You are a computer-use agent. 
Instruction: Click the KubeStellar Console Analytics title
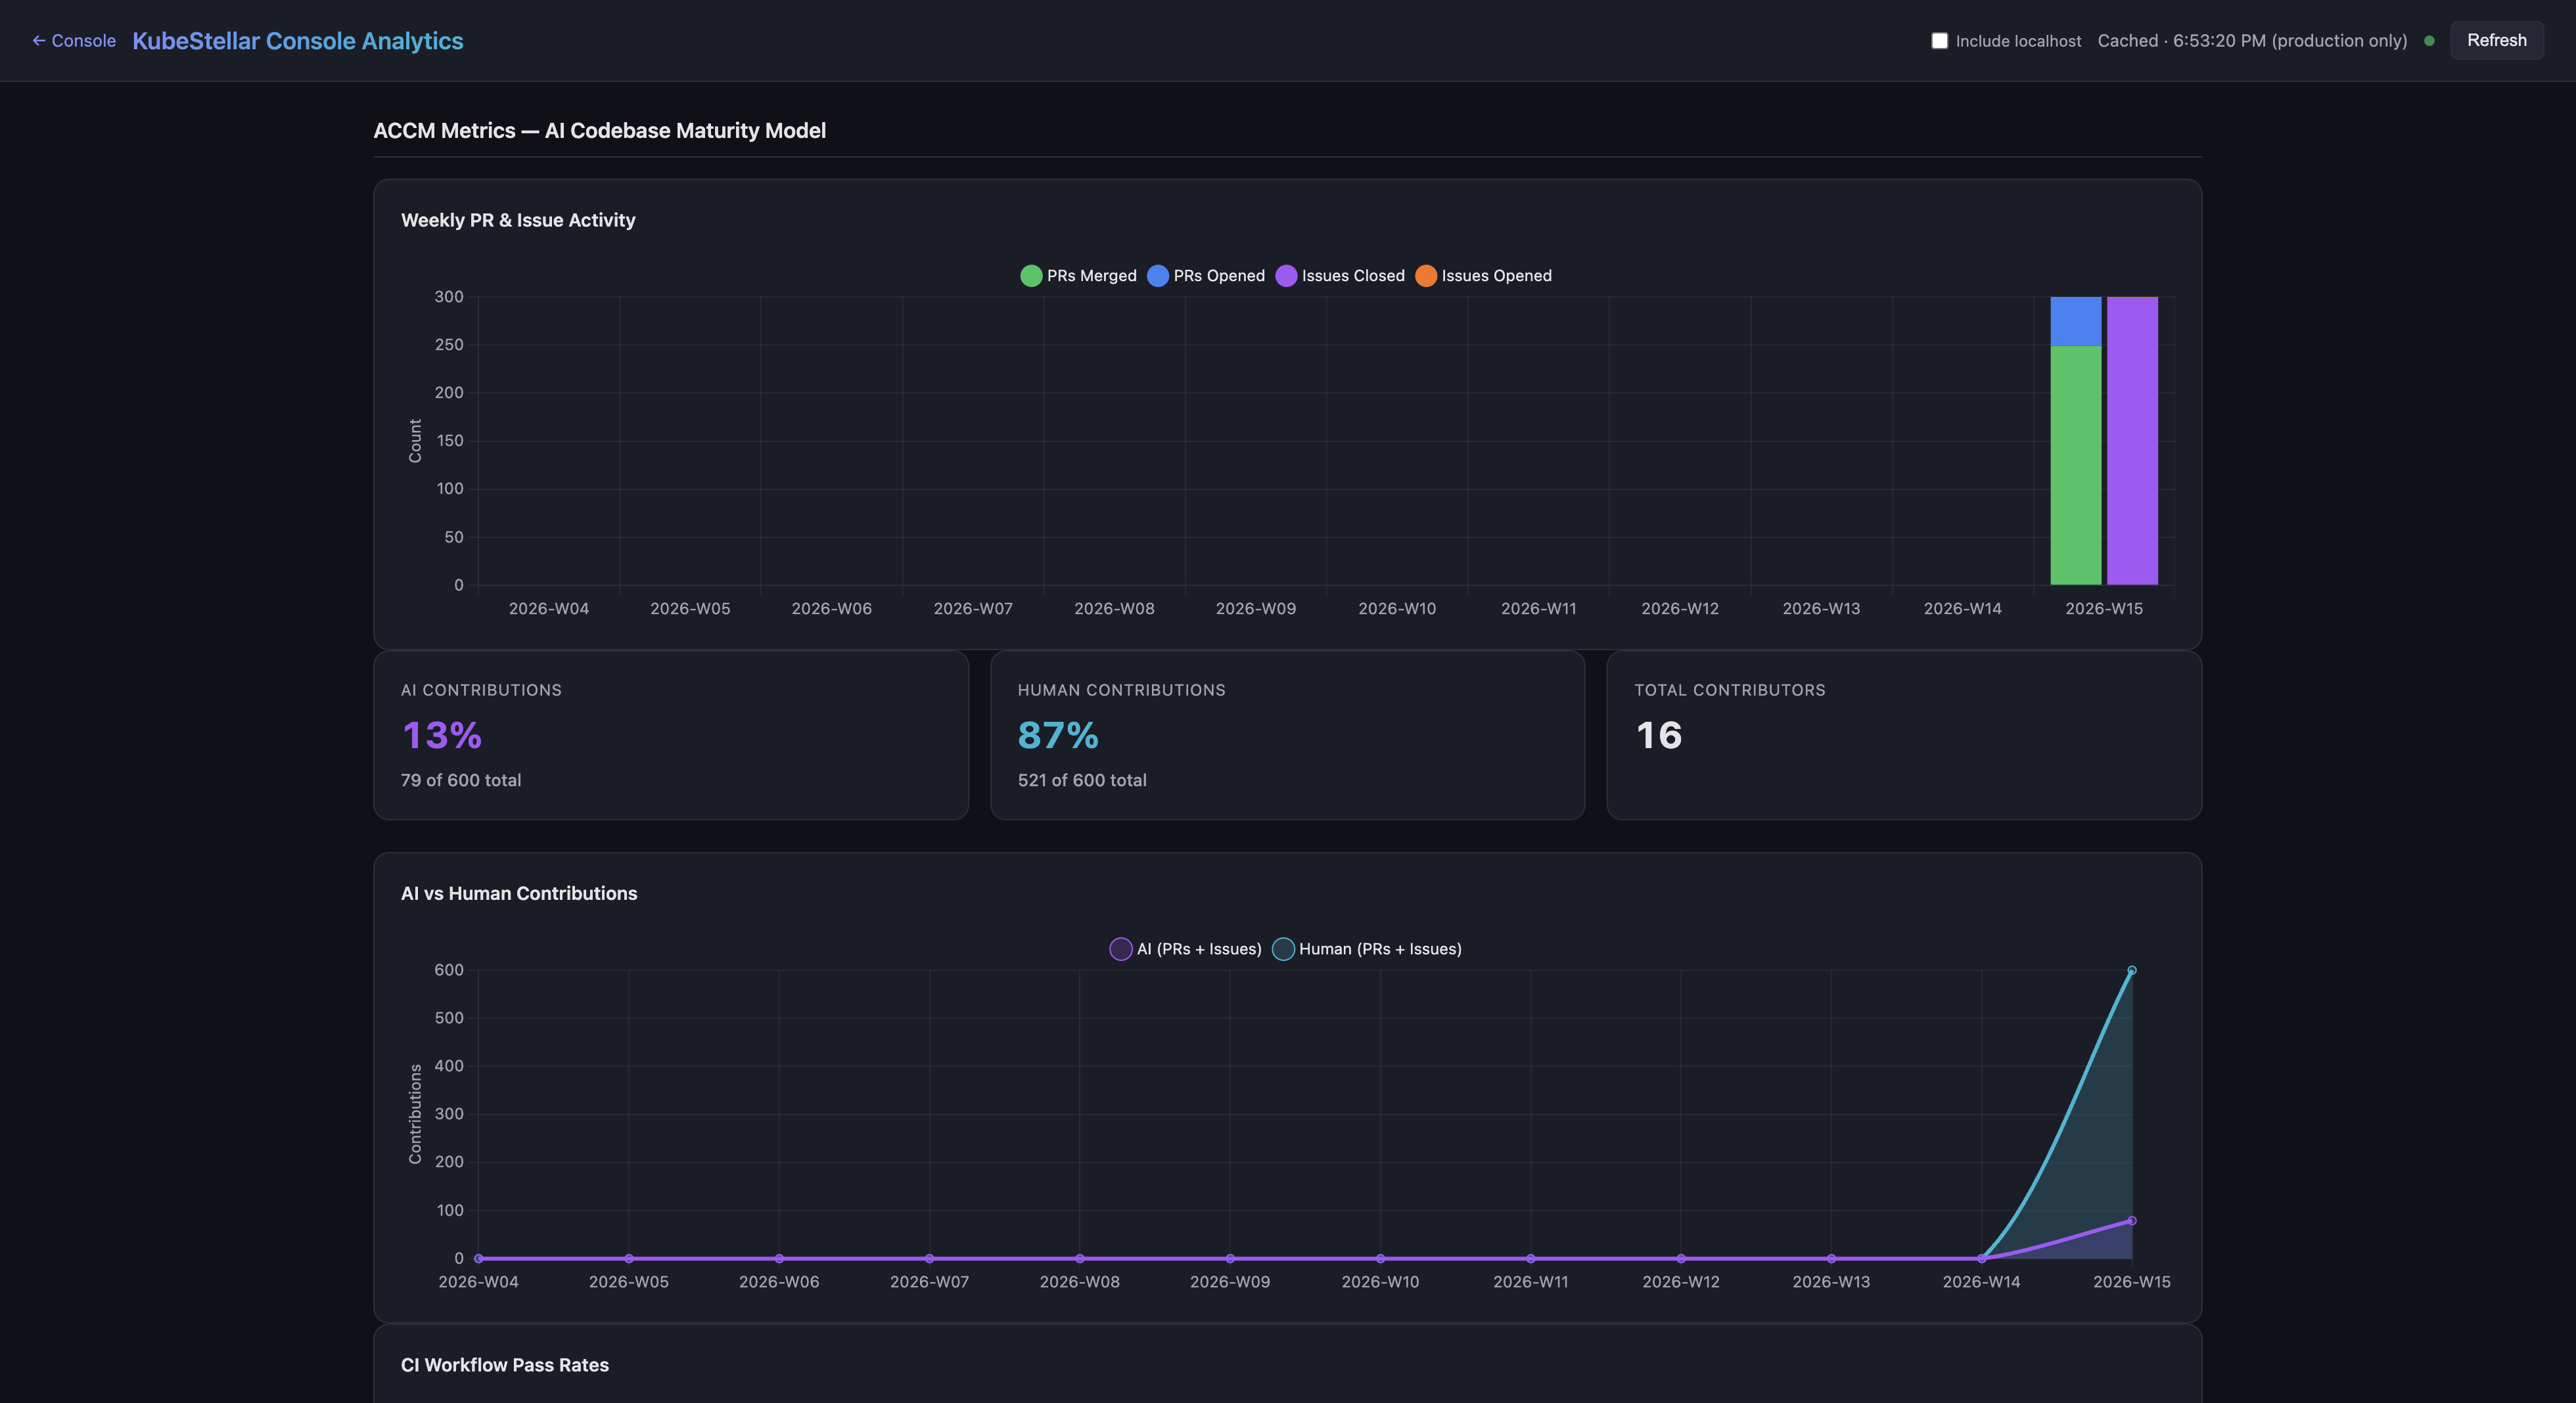tap(298, 41)
